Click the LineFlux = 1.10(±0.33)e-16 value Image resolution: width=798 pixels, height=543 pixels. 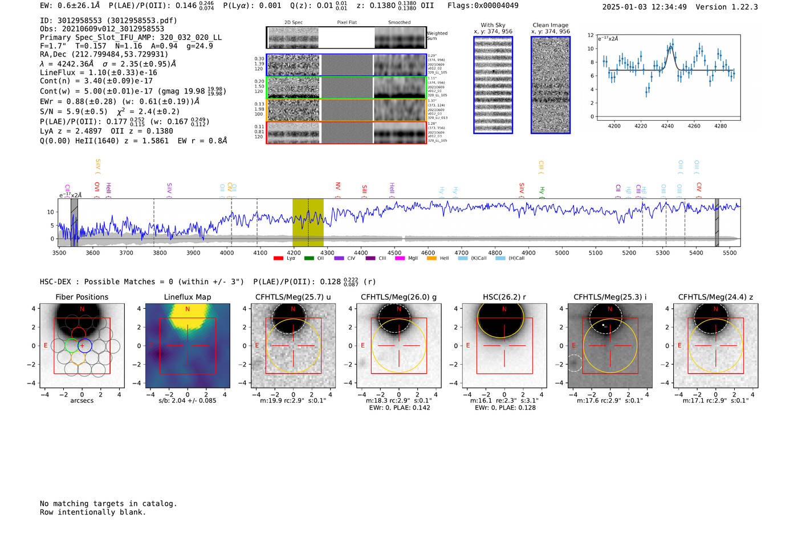(99, 73)
